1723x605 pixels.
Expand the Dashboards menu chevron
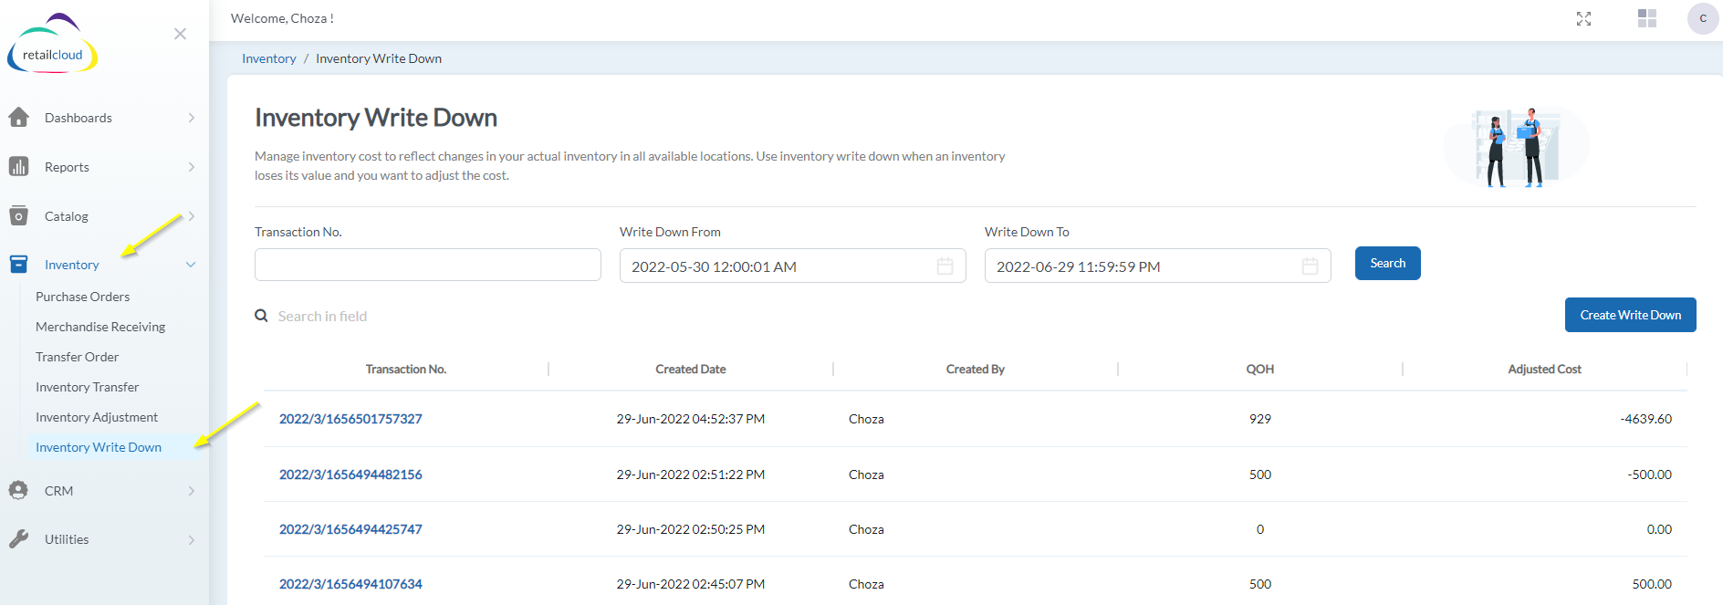click(x=191, y=118)
